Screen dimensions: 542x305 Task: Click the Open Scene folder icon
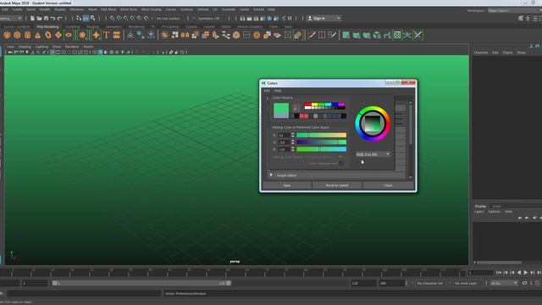[x=39, y=18]
